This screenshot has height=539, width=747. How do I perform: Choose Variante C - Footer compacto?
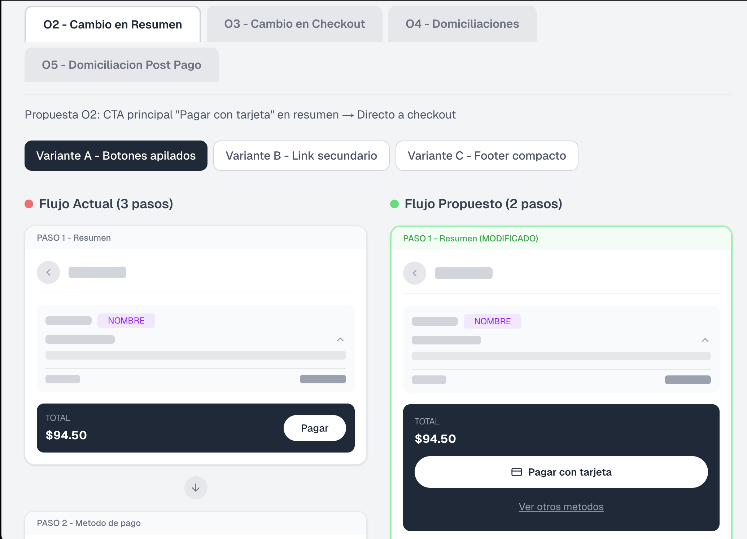[487, 156]
